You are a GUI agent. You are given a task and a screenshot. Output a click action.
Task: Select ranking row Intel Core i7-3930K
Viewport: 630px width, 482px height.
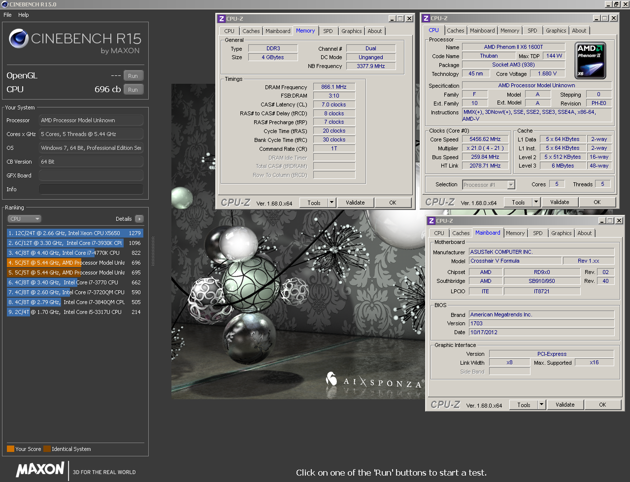75,243
